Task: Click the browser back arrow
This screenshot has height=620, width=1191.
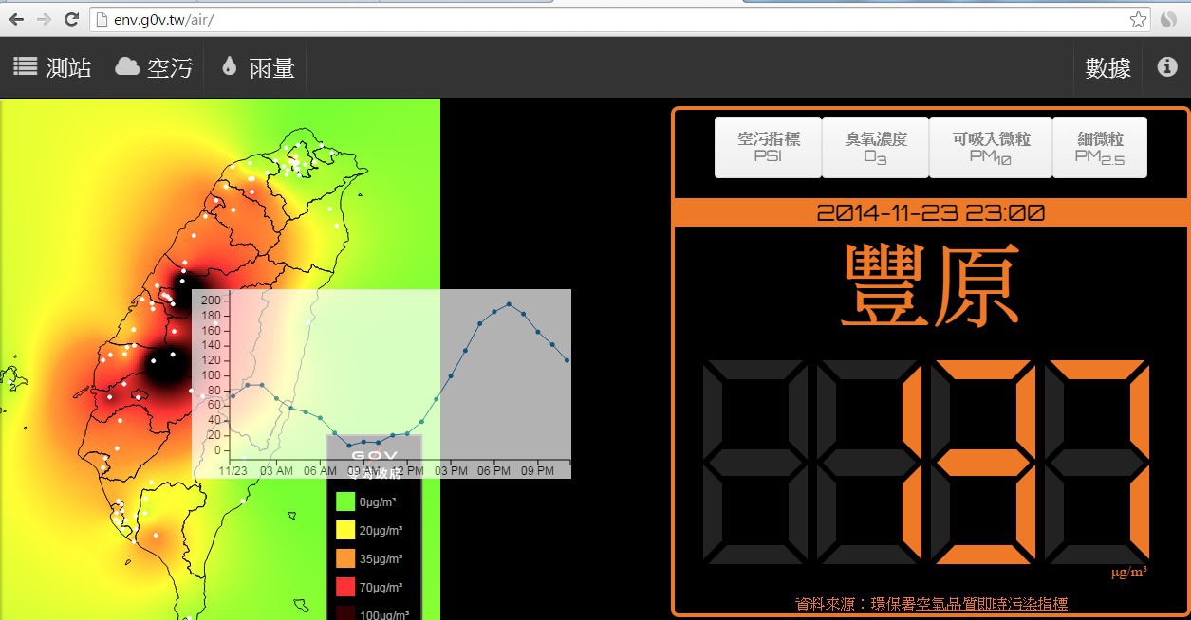Action: point(16,19)
